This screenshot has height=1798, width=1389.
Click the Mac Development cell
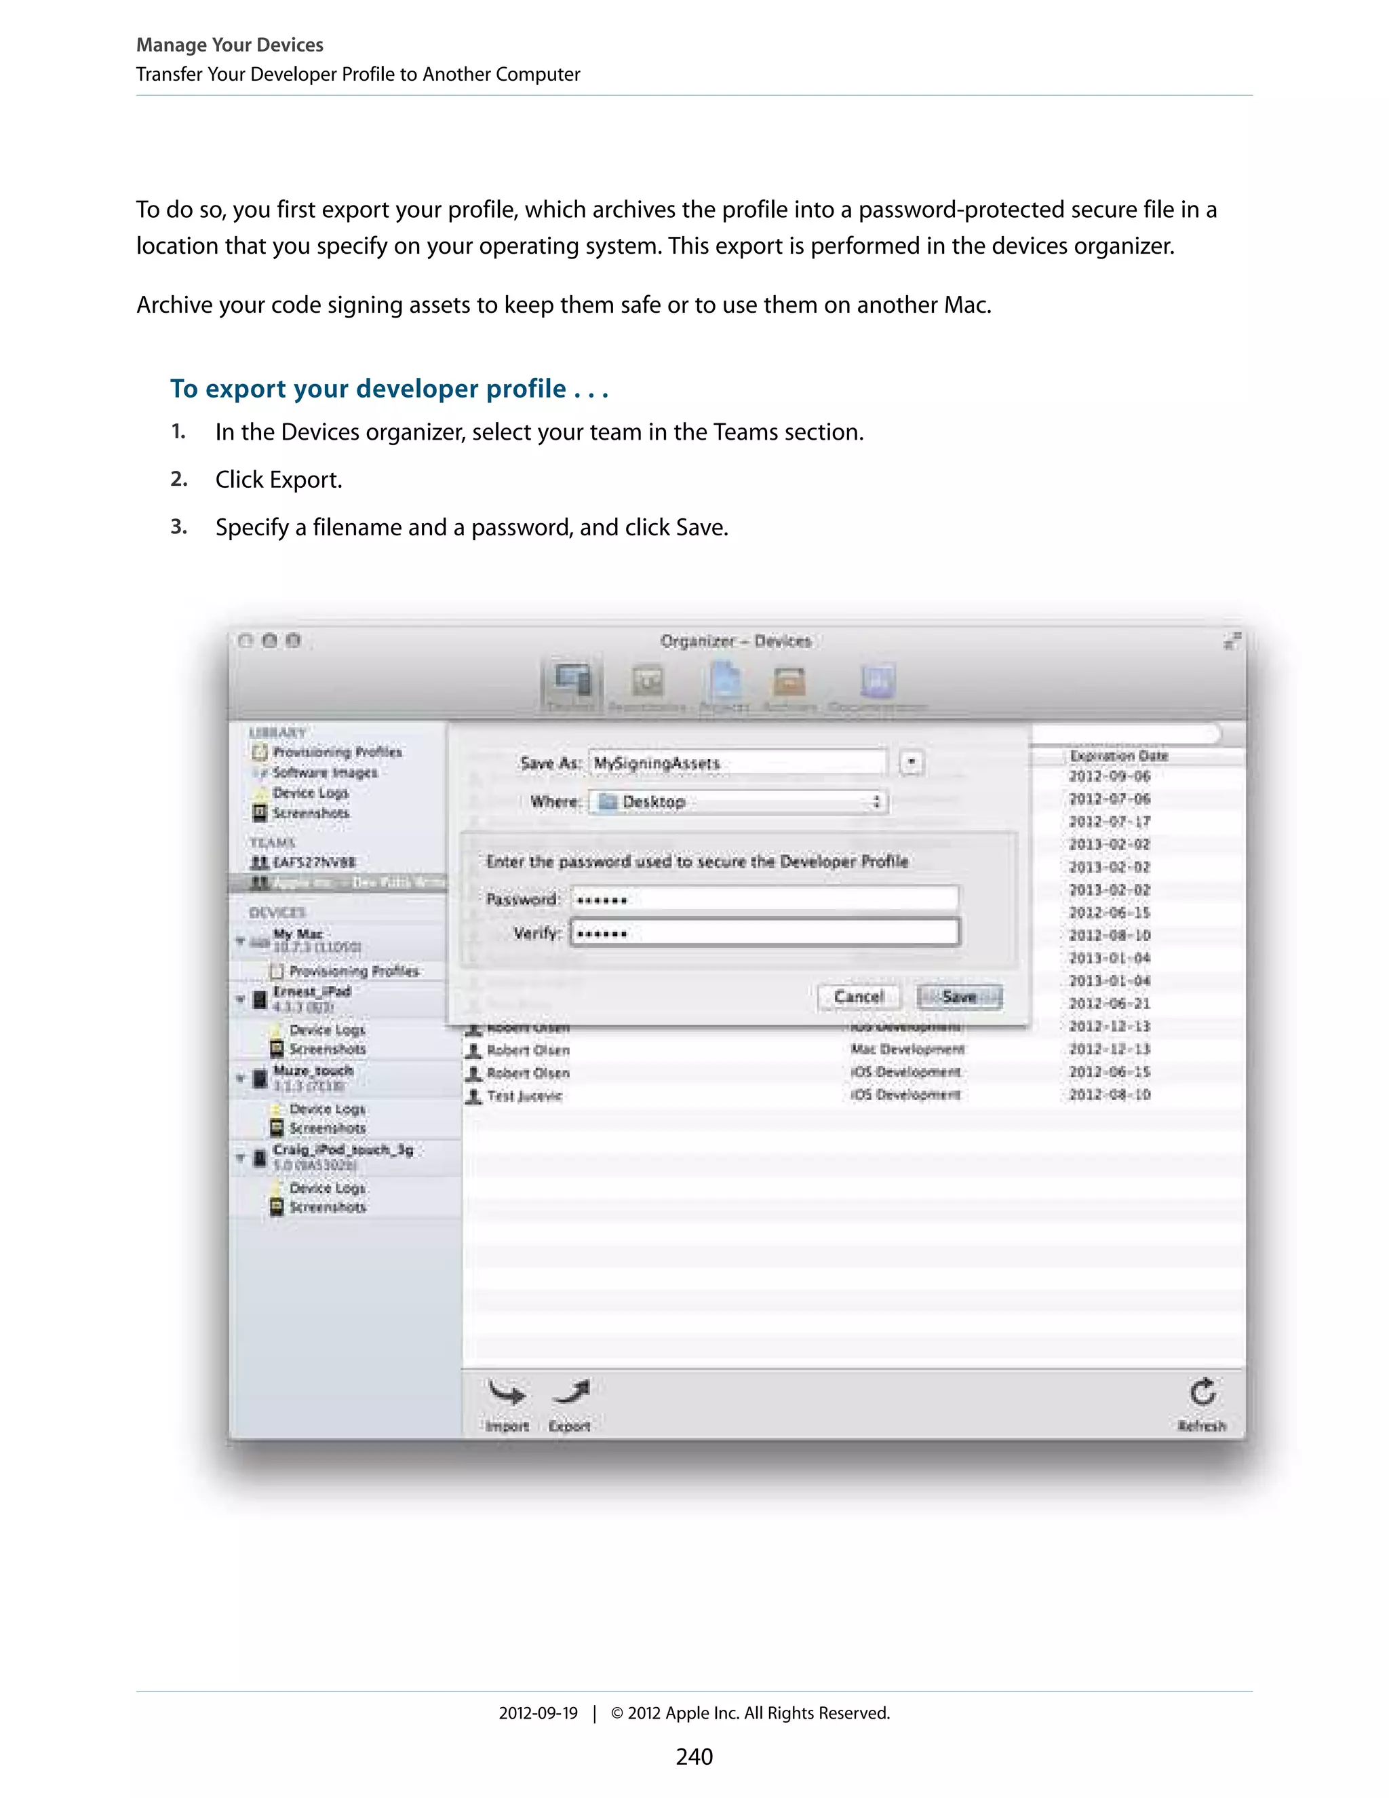click(x=907, y=1050)
